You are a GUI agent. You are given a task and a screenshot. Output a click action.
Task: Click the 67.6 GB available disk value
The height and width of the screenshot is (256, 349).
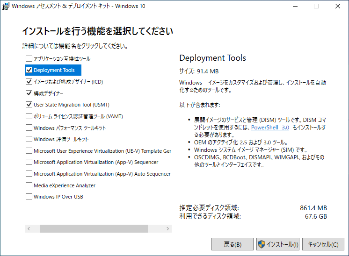click(316, 216)
